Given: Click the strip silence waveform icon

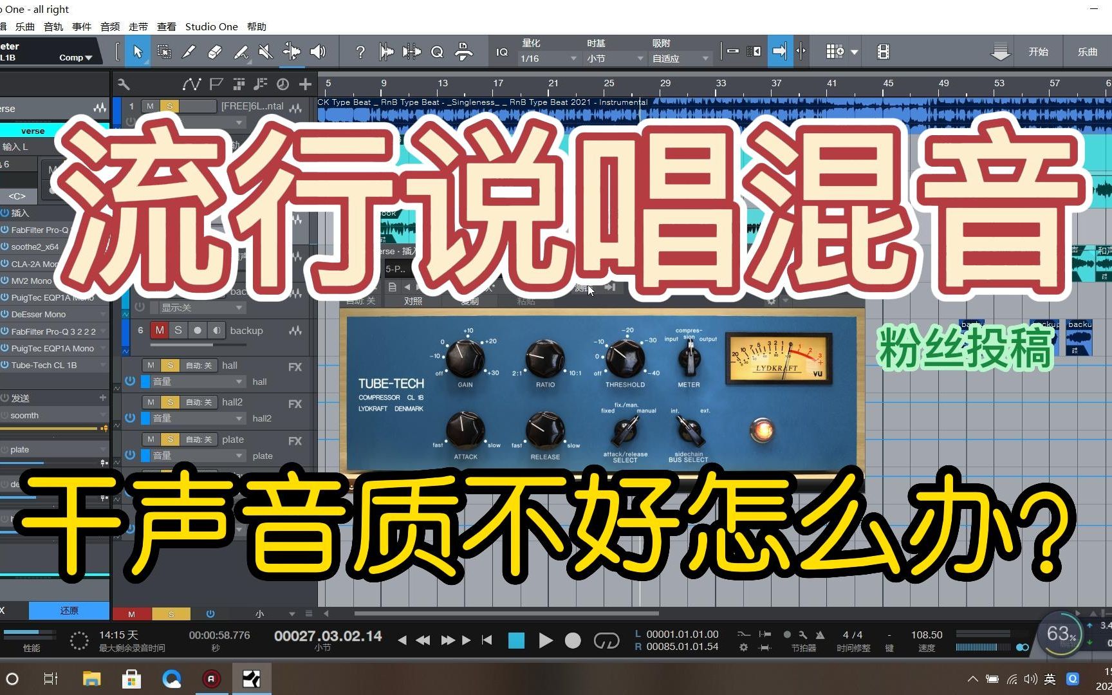Looking at the screenshot, I should pyautogui.click(x=386, y=52).
